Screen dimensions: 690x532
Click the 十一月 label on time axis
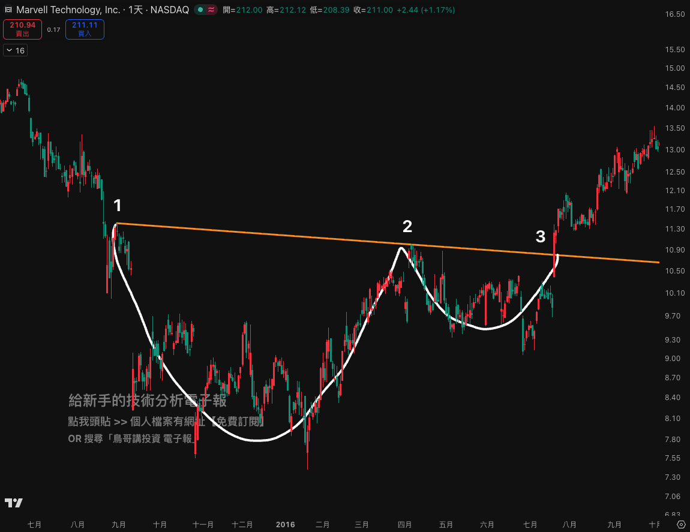point(203,525)
